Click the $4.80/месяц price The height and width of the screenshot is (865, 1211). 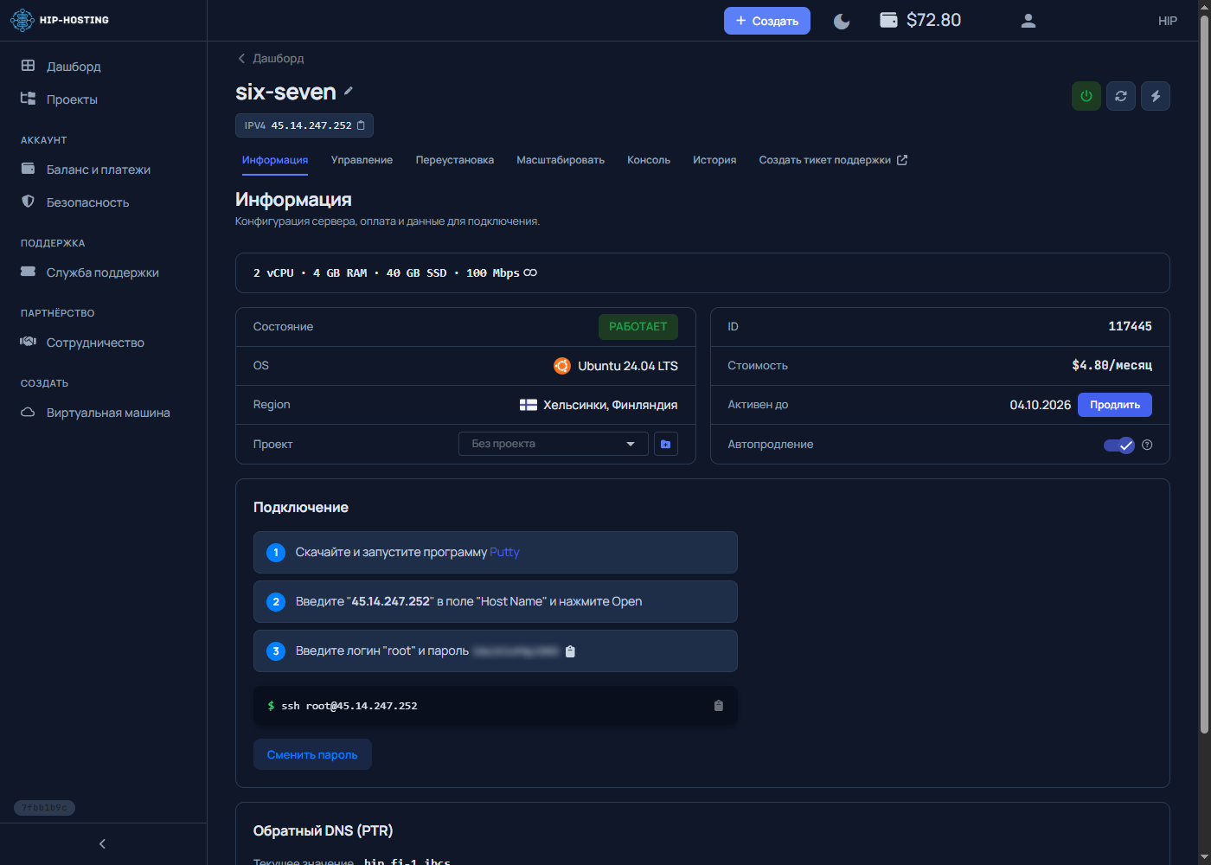tap(1112, 365)
